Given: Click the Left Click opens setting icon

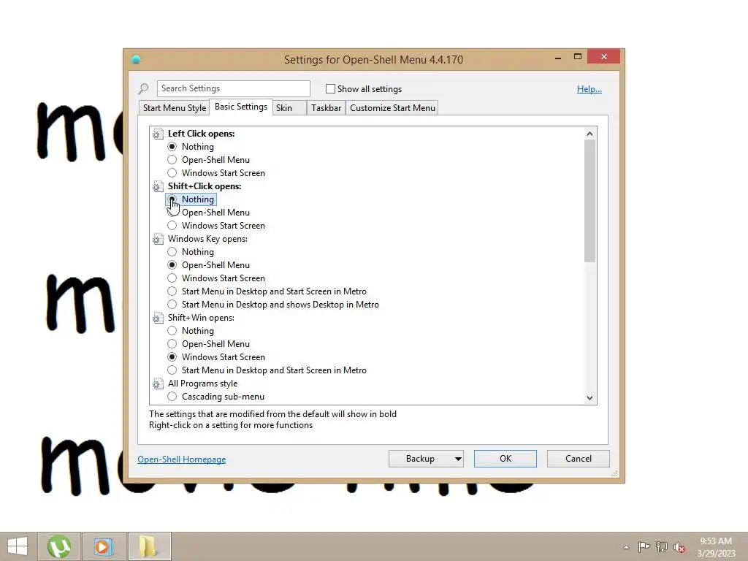Looking at the screenshot, I should 158,134.
